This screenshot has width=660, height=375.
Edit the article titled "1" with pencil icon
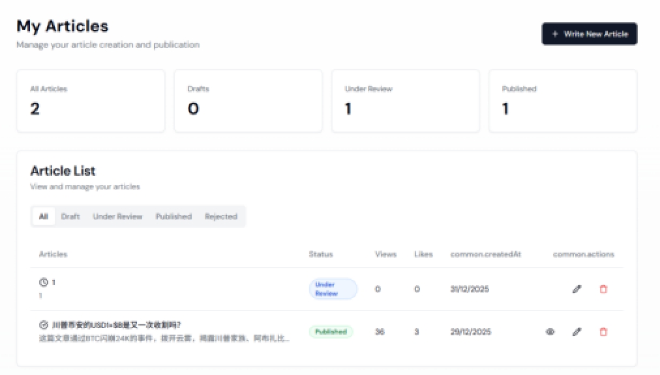click(577, 288)
